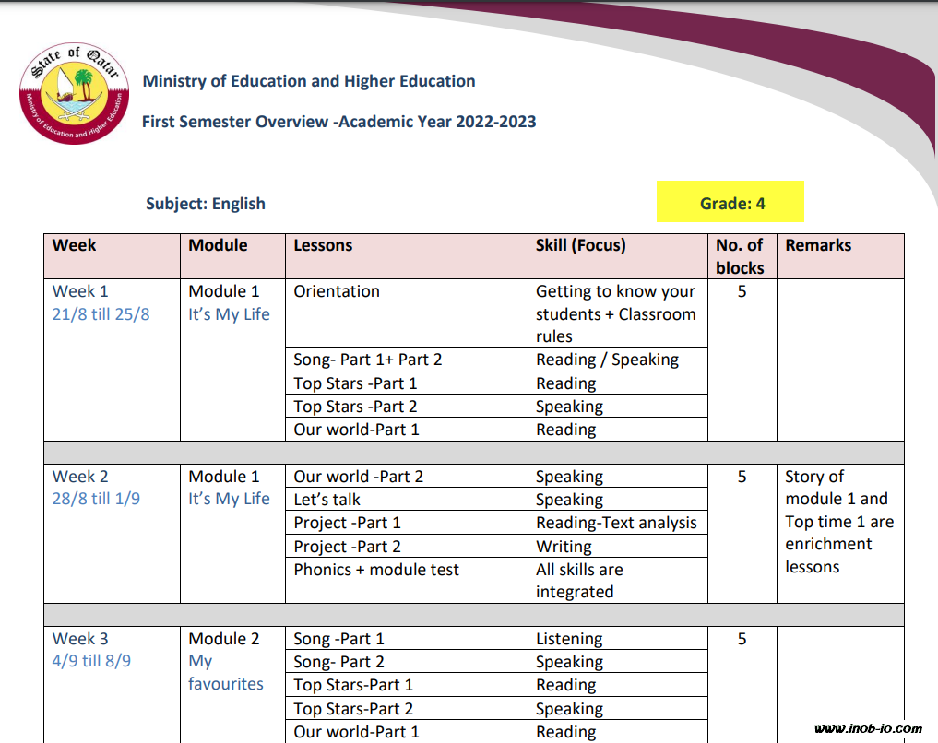Select the Skill (Focus) column header
938x743 pixels.
click(x=580, y=245)
